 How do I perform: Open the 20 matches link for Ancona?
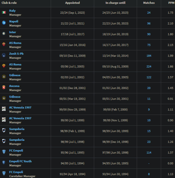(x=149, y=88)
